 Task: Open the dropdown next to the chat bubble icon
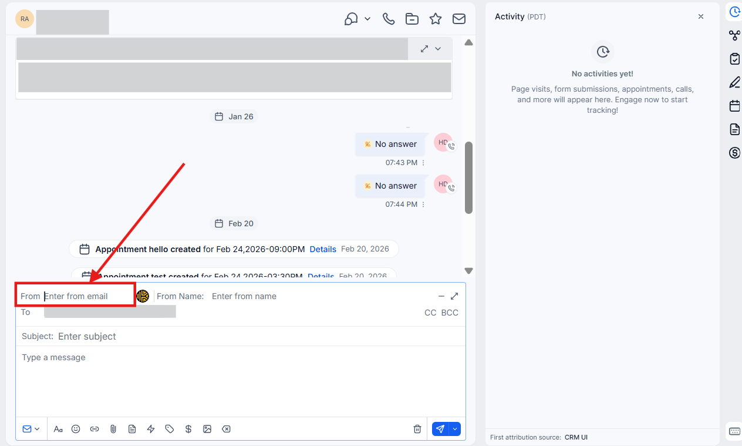click(x=367, y=19)
